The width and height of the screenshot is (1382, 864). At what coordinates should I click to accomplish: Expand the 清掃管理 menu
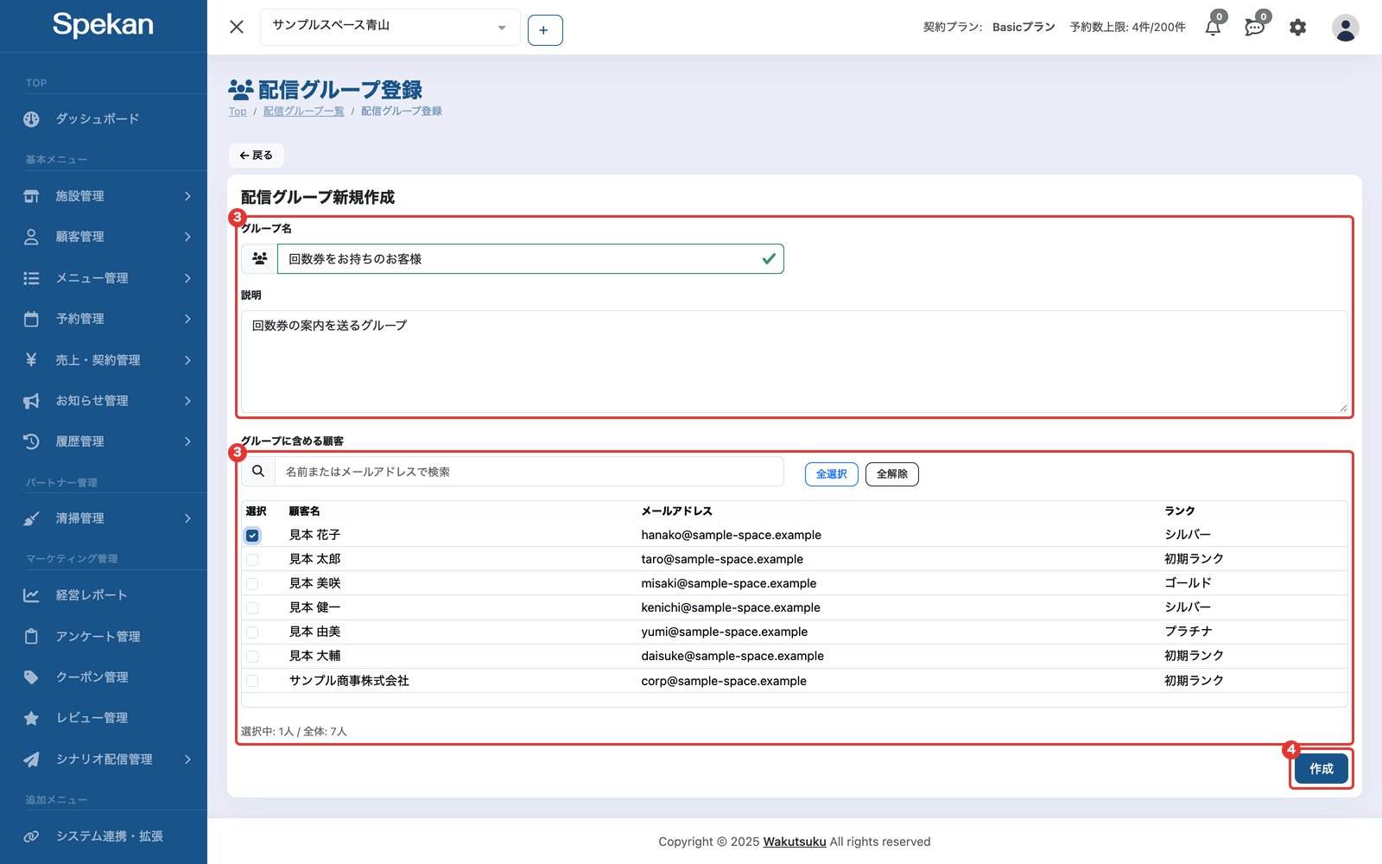(104, 518)
